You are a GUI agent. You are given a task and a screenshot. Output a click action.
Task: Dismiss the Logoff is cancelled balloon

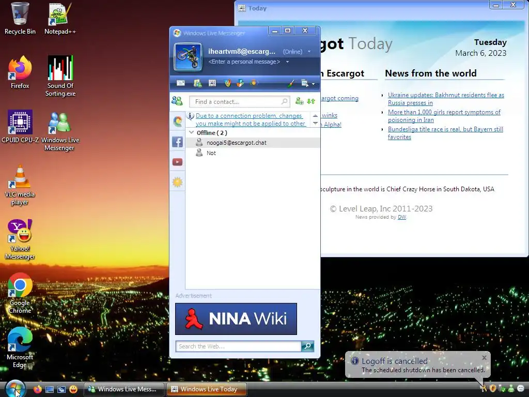(484, 358)
